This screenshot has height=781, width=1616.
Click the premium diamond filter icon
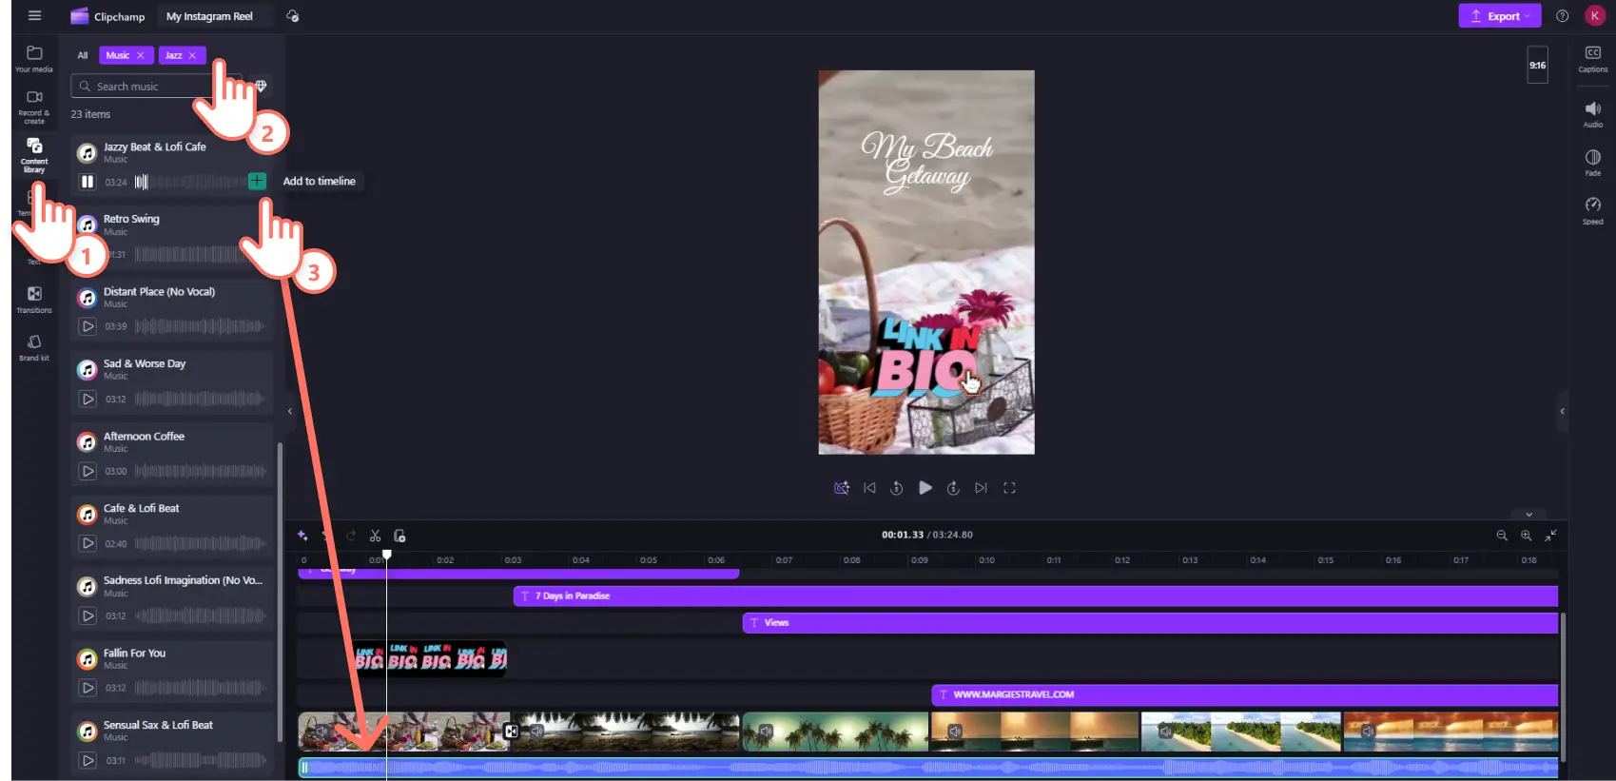[x=261, y=86]
